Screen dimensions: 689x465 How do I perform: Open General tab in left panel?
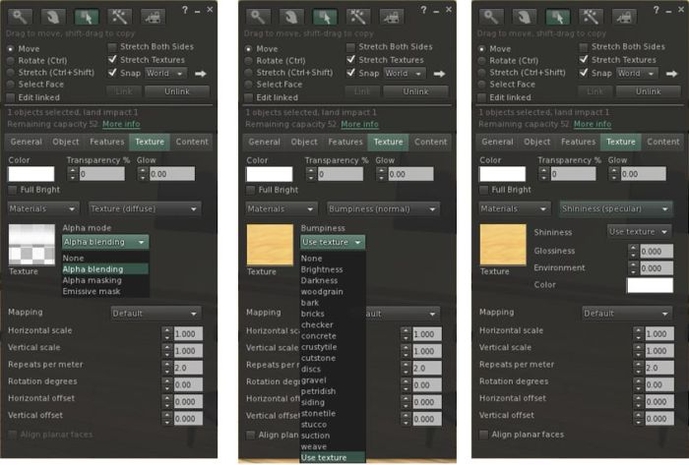pos(27,142)
